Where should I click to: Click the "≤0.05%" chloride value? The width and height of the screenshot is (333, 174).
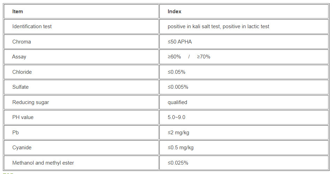176,72
